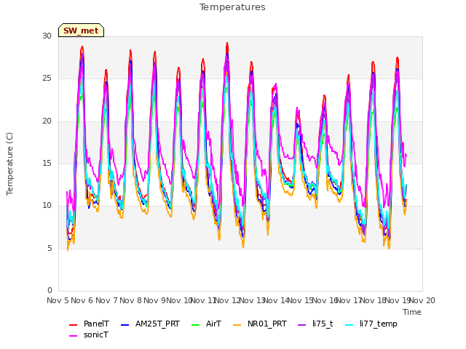Screen dimensions: 466x349
Task: Click the Nov 20 x-axis tick label
Action: coord(422,300)
